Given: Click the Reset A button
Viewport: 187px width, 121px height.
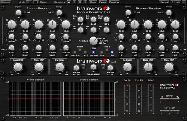Looking at the screenshot, I should (114, 2).
